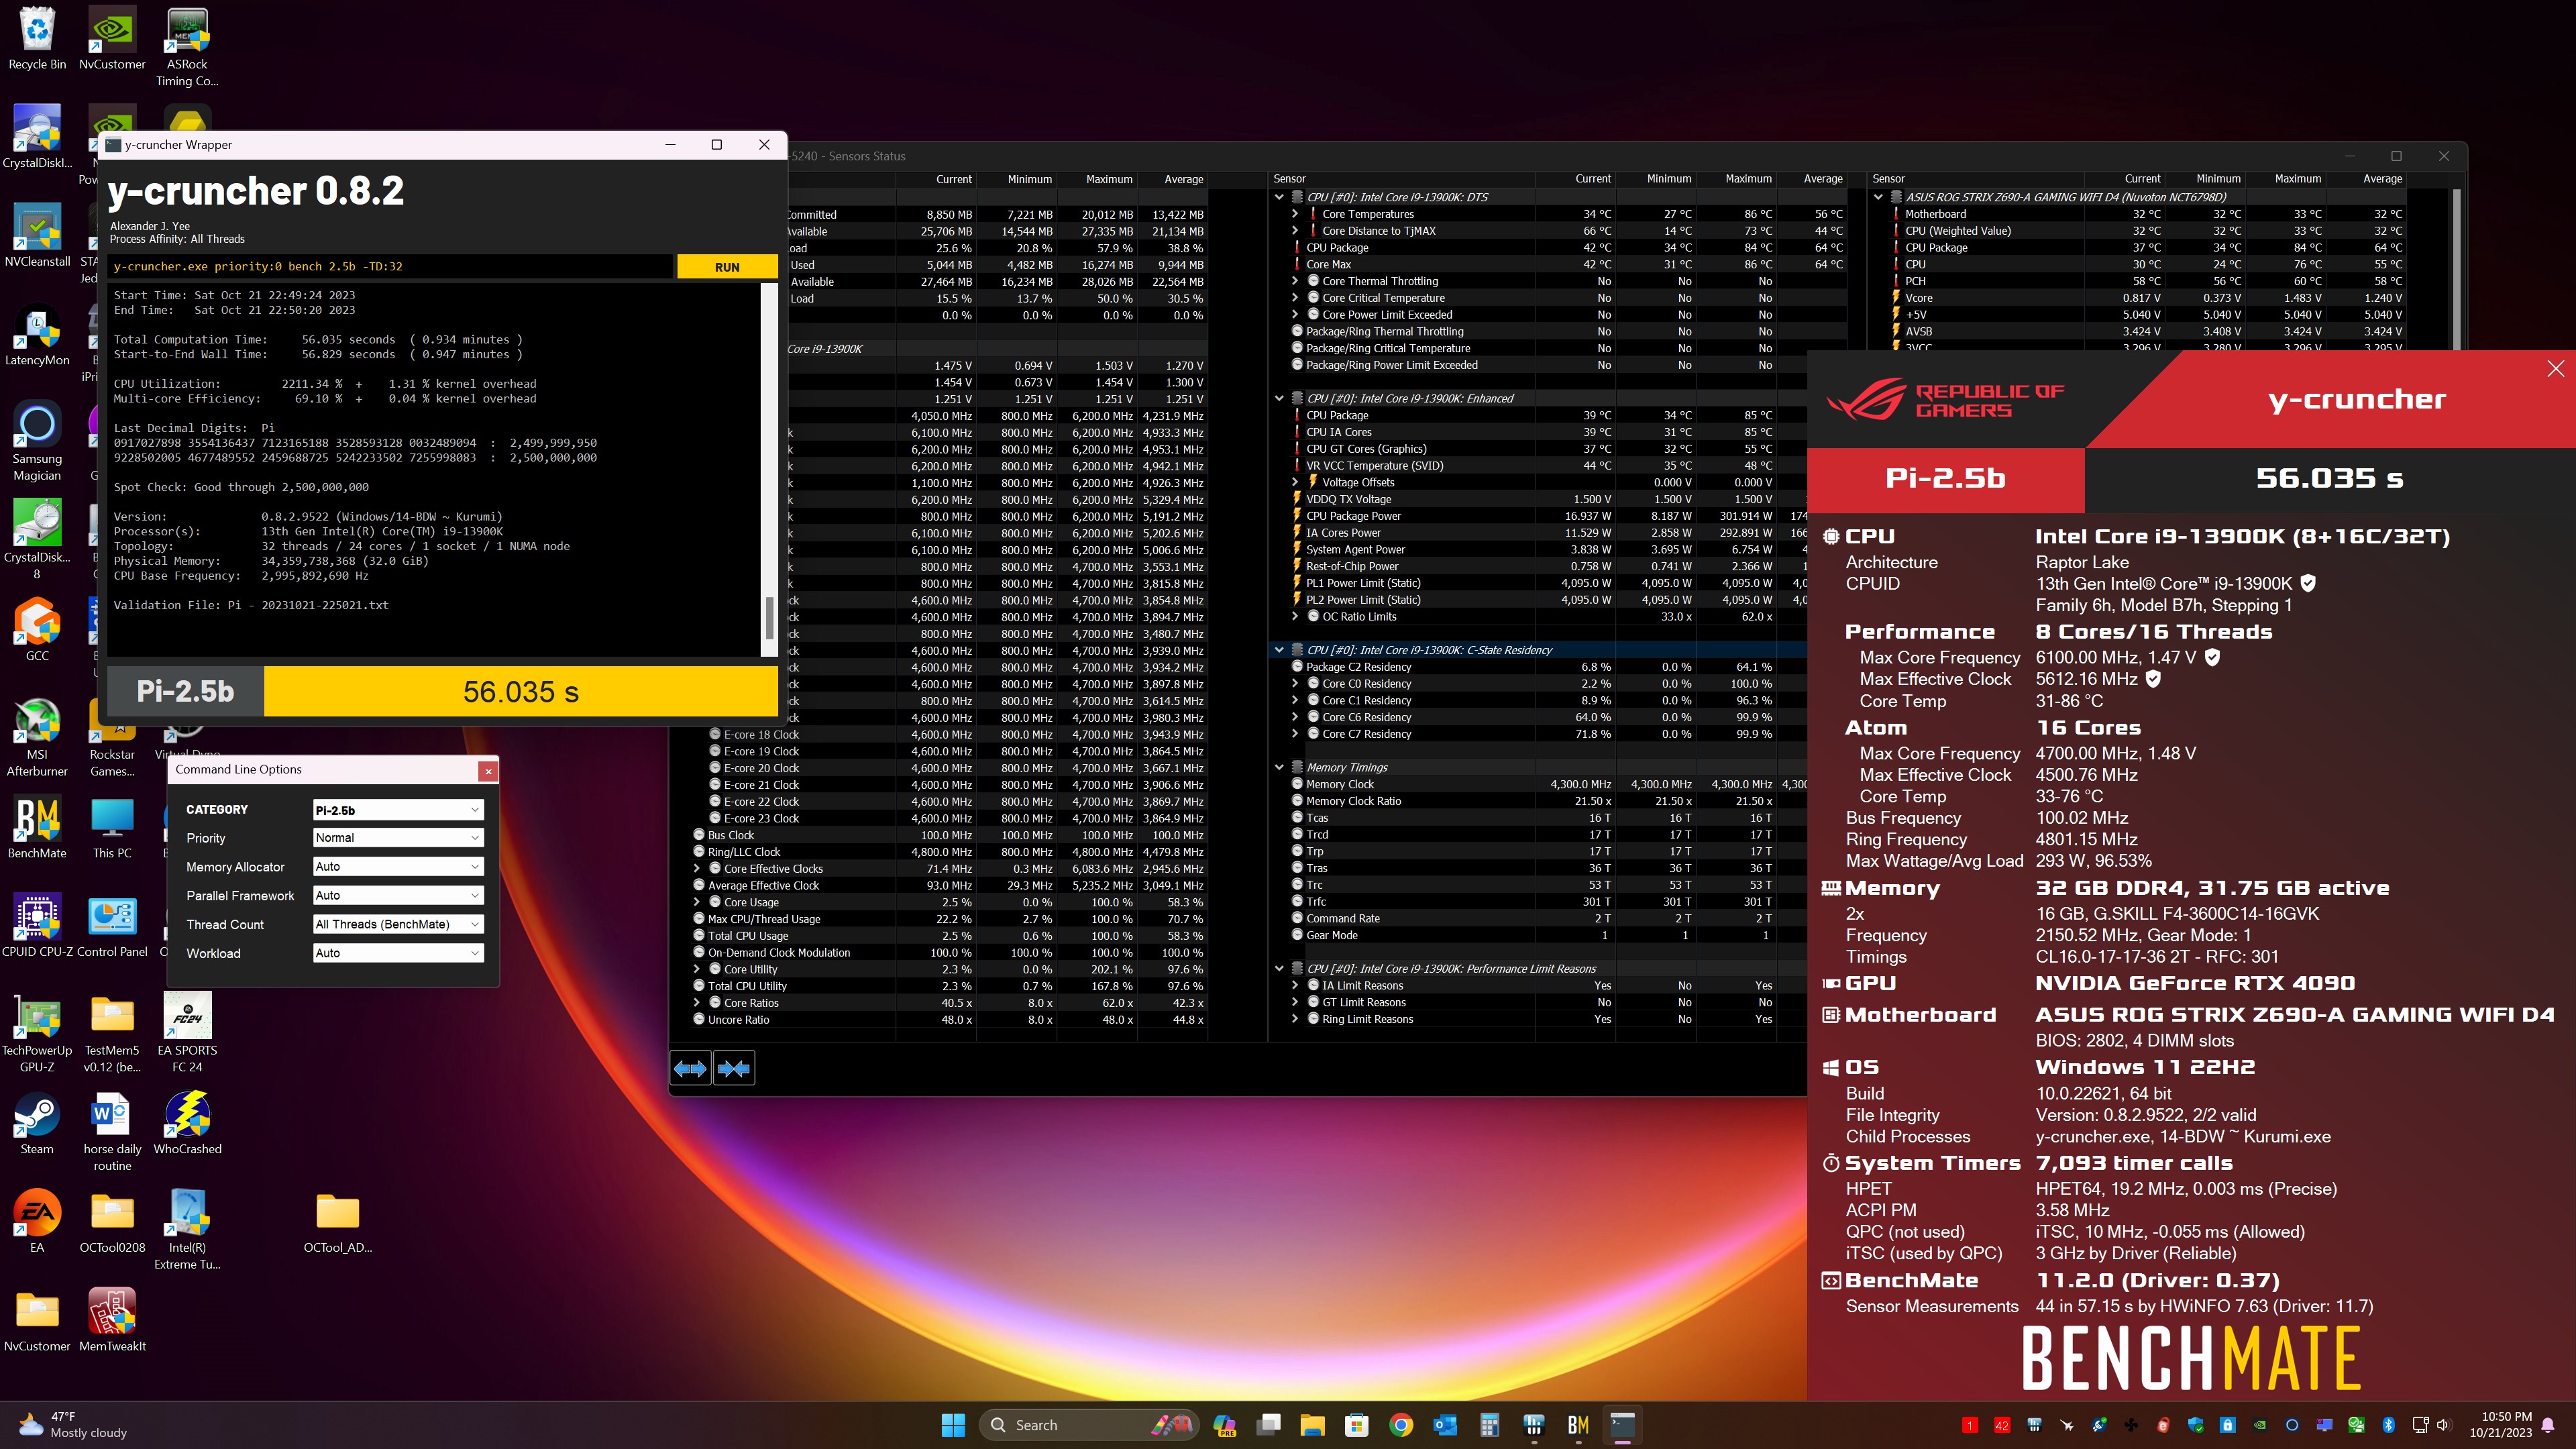Viewport: 2576px width, 1449px height.
Task: Open the WhoCrashed desktop icon
Action: pos(187,1123)
